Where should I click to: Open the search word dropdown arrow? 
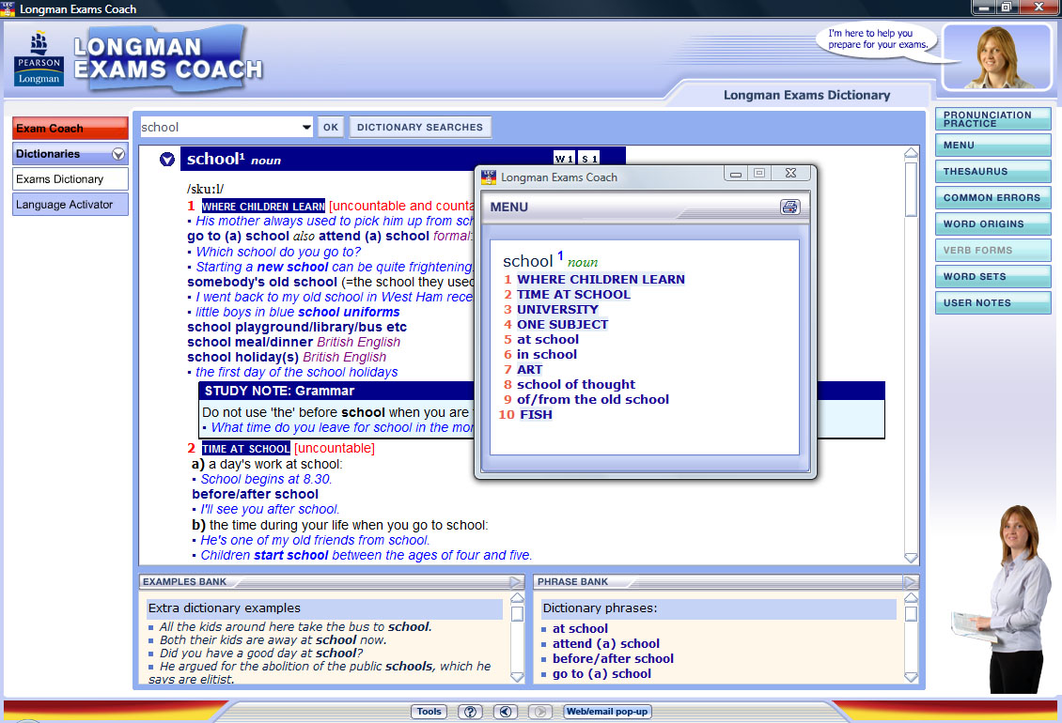pos(306,128)
